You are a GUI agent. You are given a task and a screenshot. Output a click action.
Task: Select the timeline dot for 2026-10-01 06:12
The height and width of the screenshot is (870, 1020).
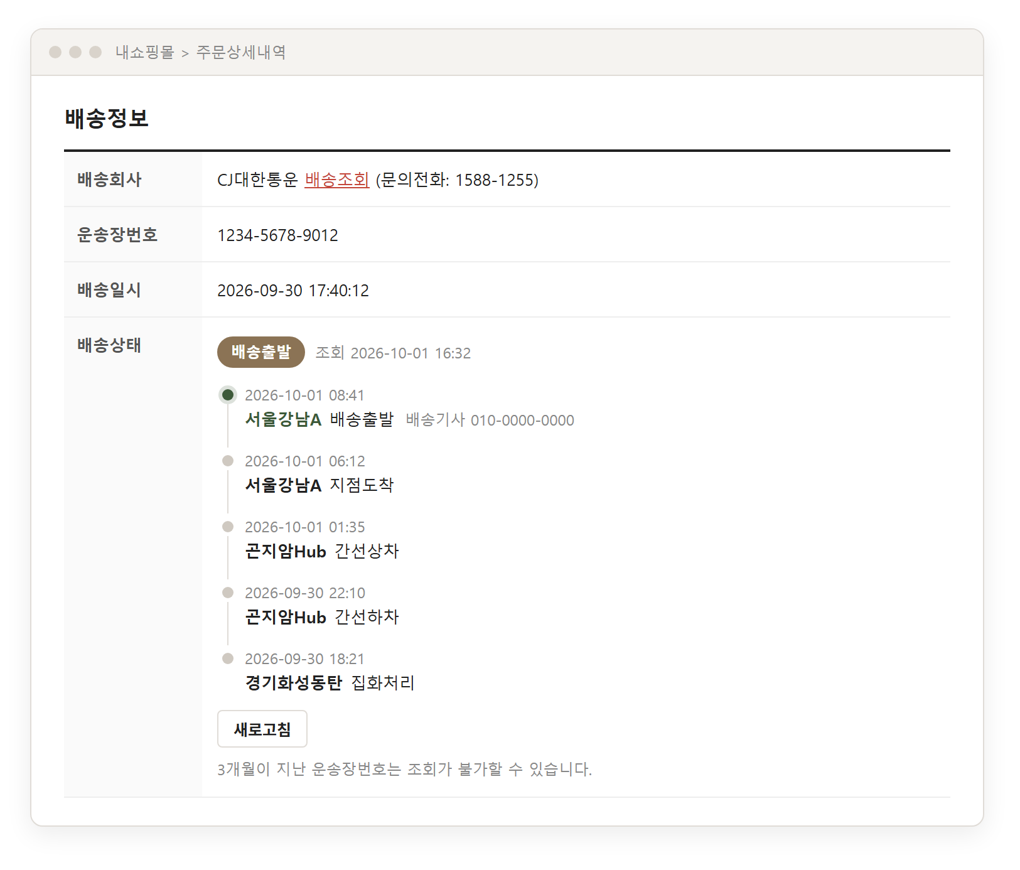pos(228,461)
